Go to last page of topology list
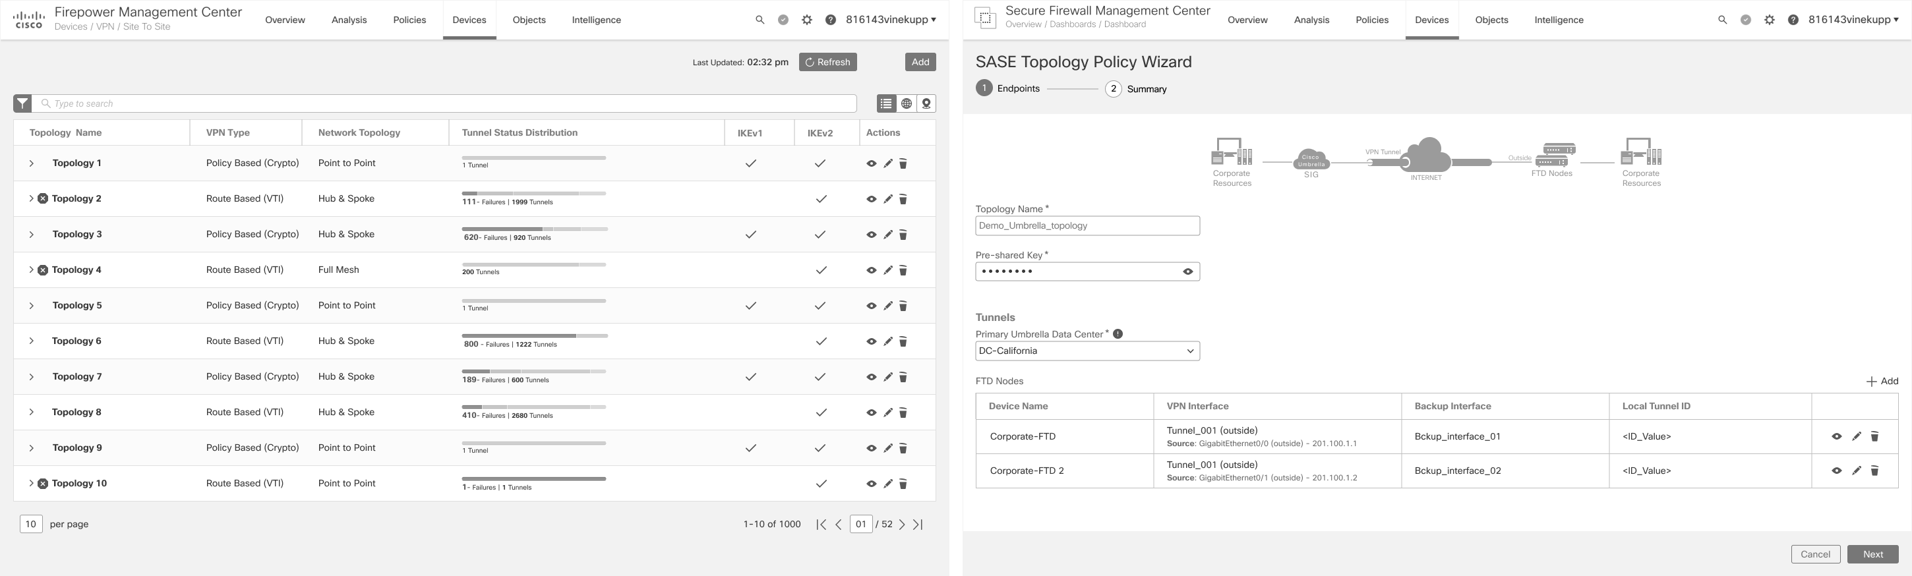 [x=918, y=524]
